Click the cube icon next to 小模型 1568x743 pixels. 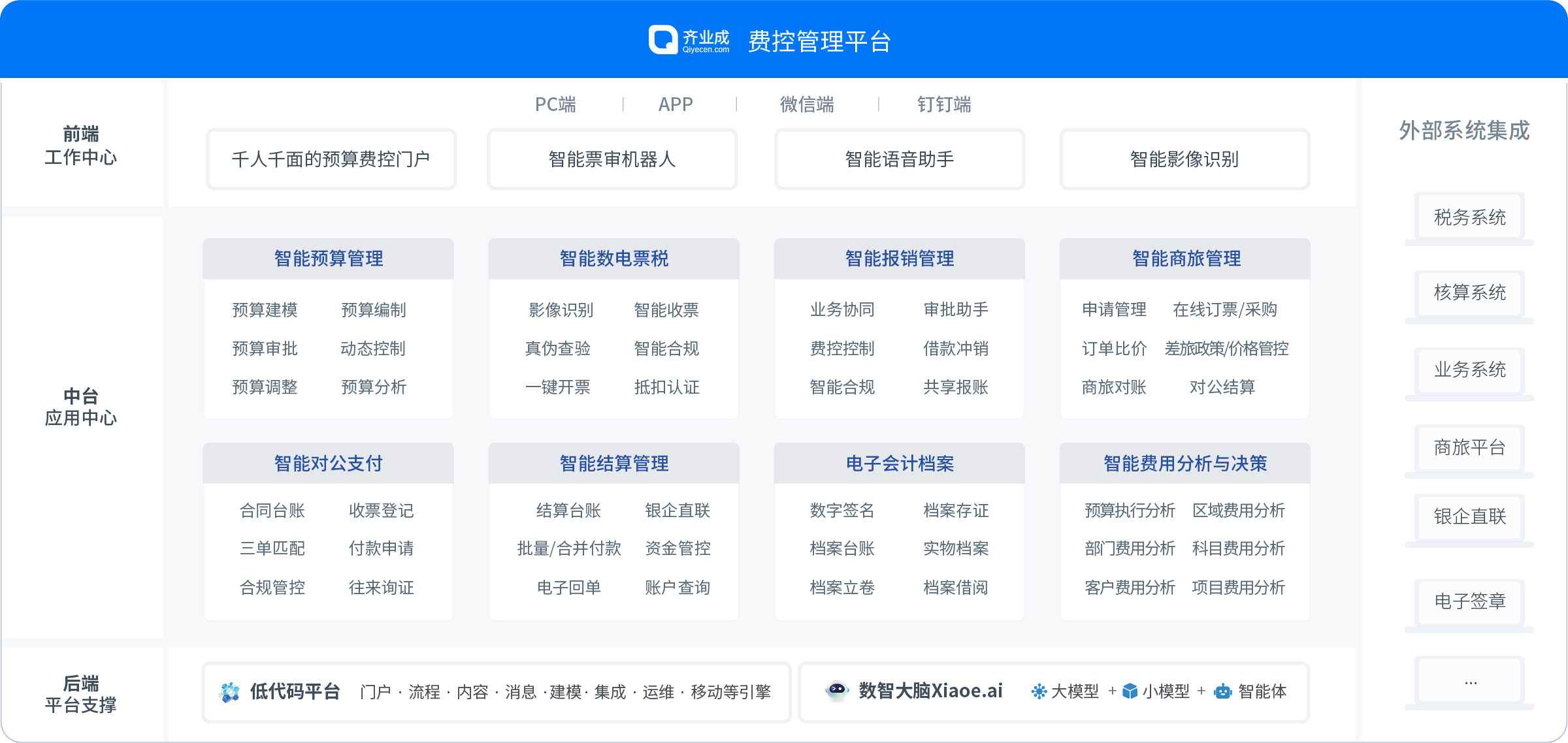[1128, 691]
